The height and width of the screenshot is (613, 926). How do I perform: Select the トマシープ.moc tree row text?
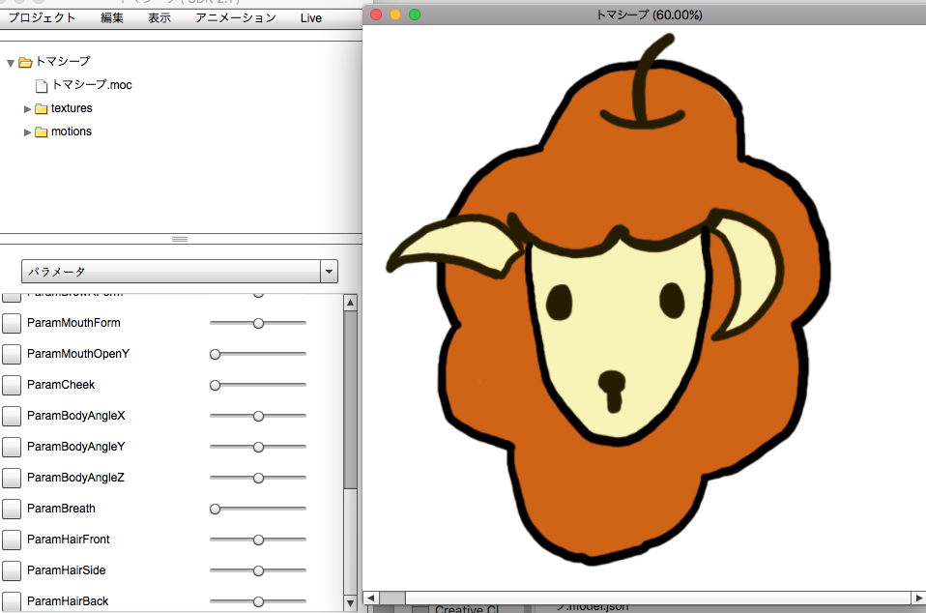92,85
